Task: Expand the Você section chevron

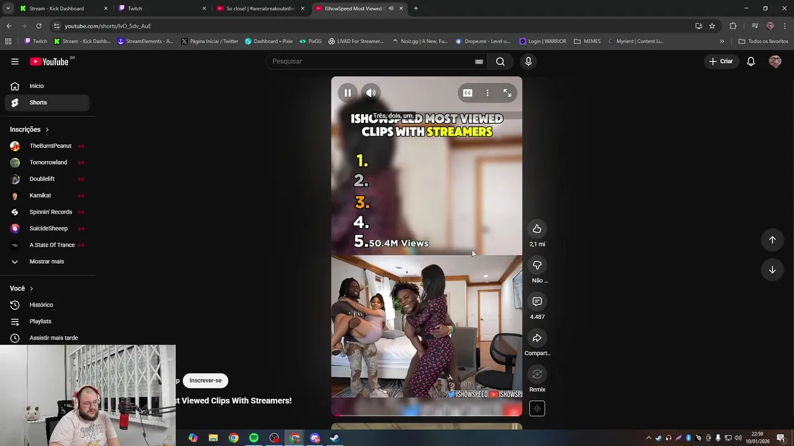Action: tap(32, 289)
